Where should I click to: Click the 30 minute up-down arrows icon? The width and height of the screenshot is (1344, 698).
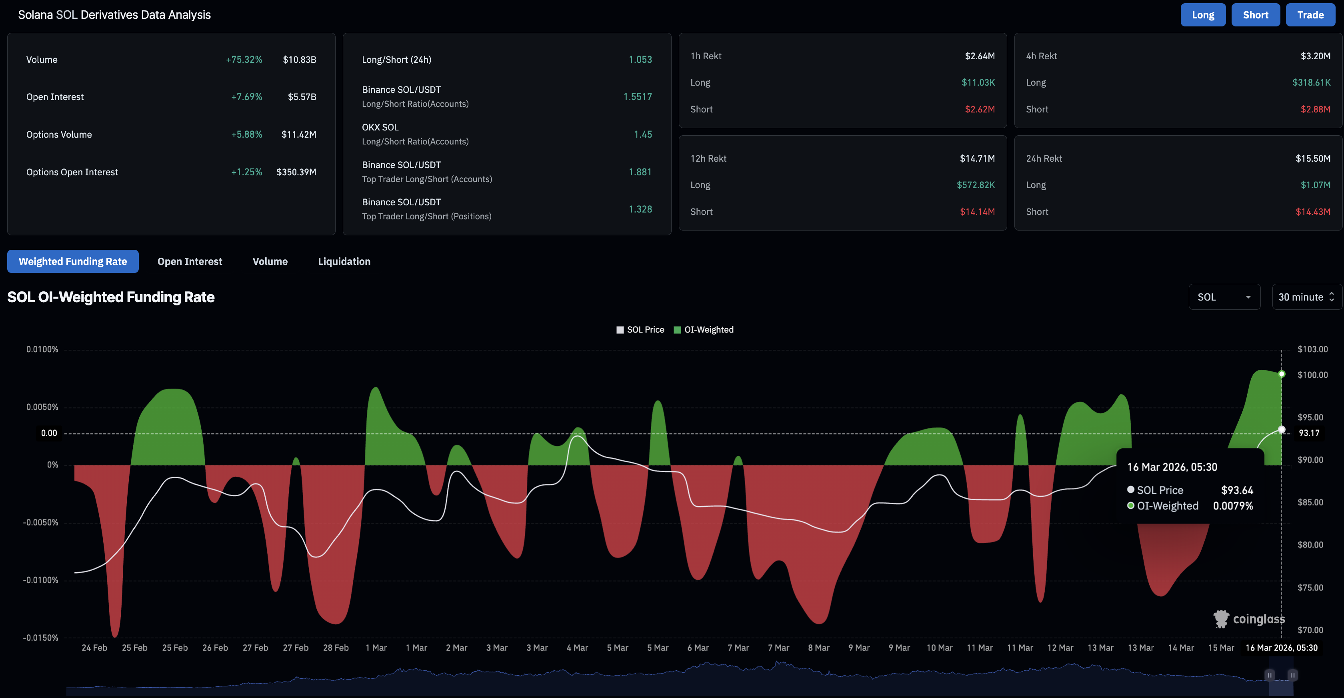pyautogui.click(x=1332, y=297)
